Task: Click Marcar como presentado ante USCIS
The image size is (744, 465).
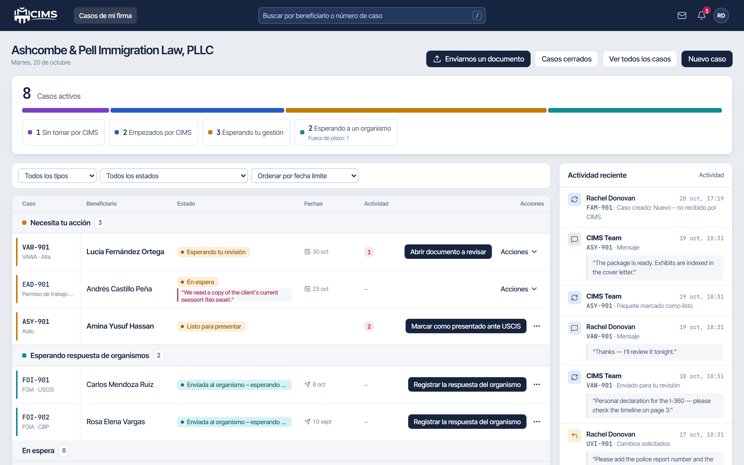Action: pos(466,326)
